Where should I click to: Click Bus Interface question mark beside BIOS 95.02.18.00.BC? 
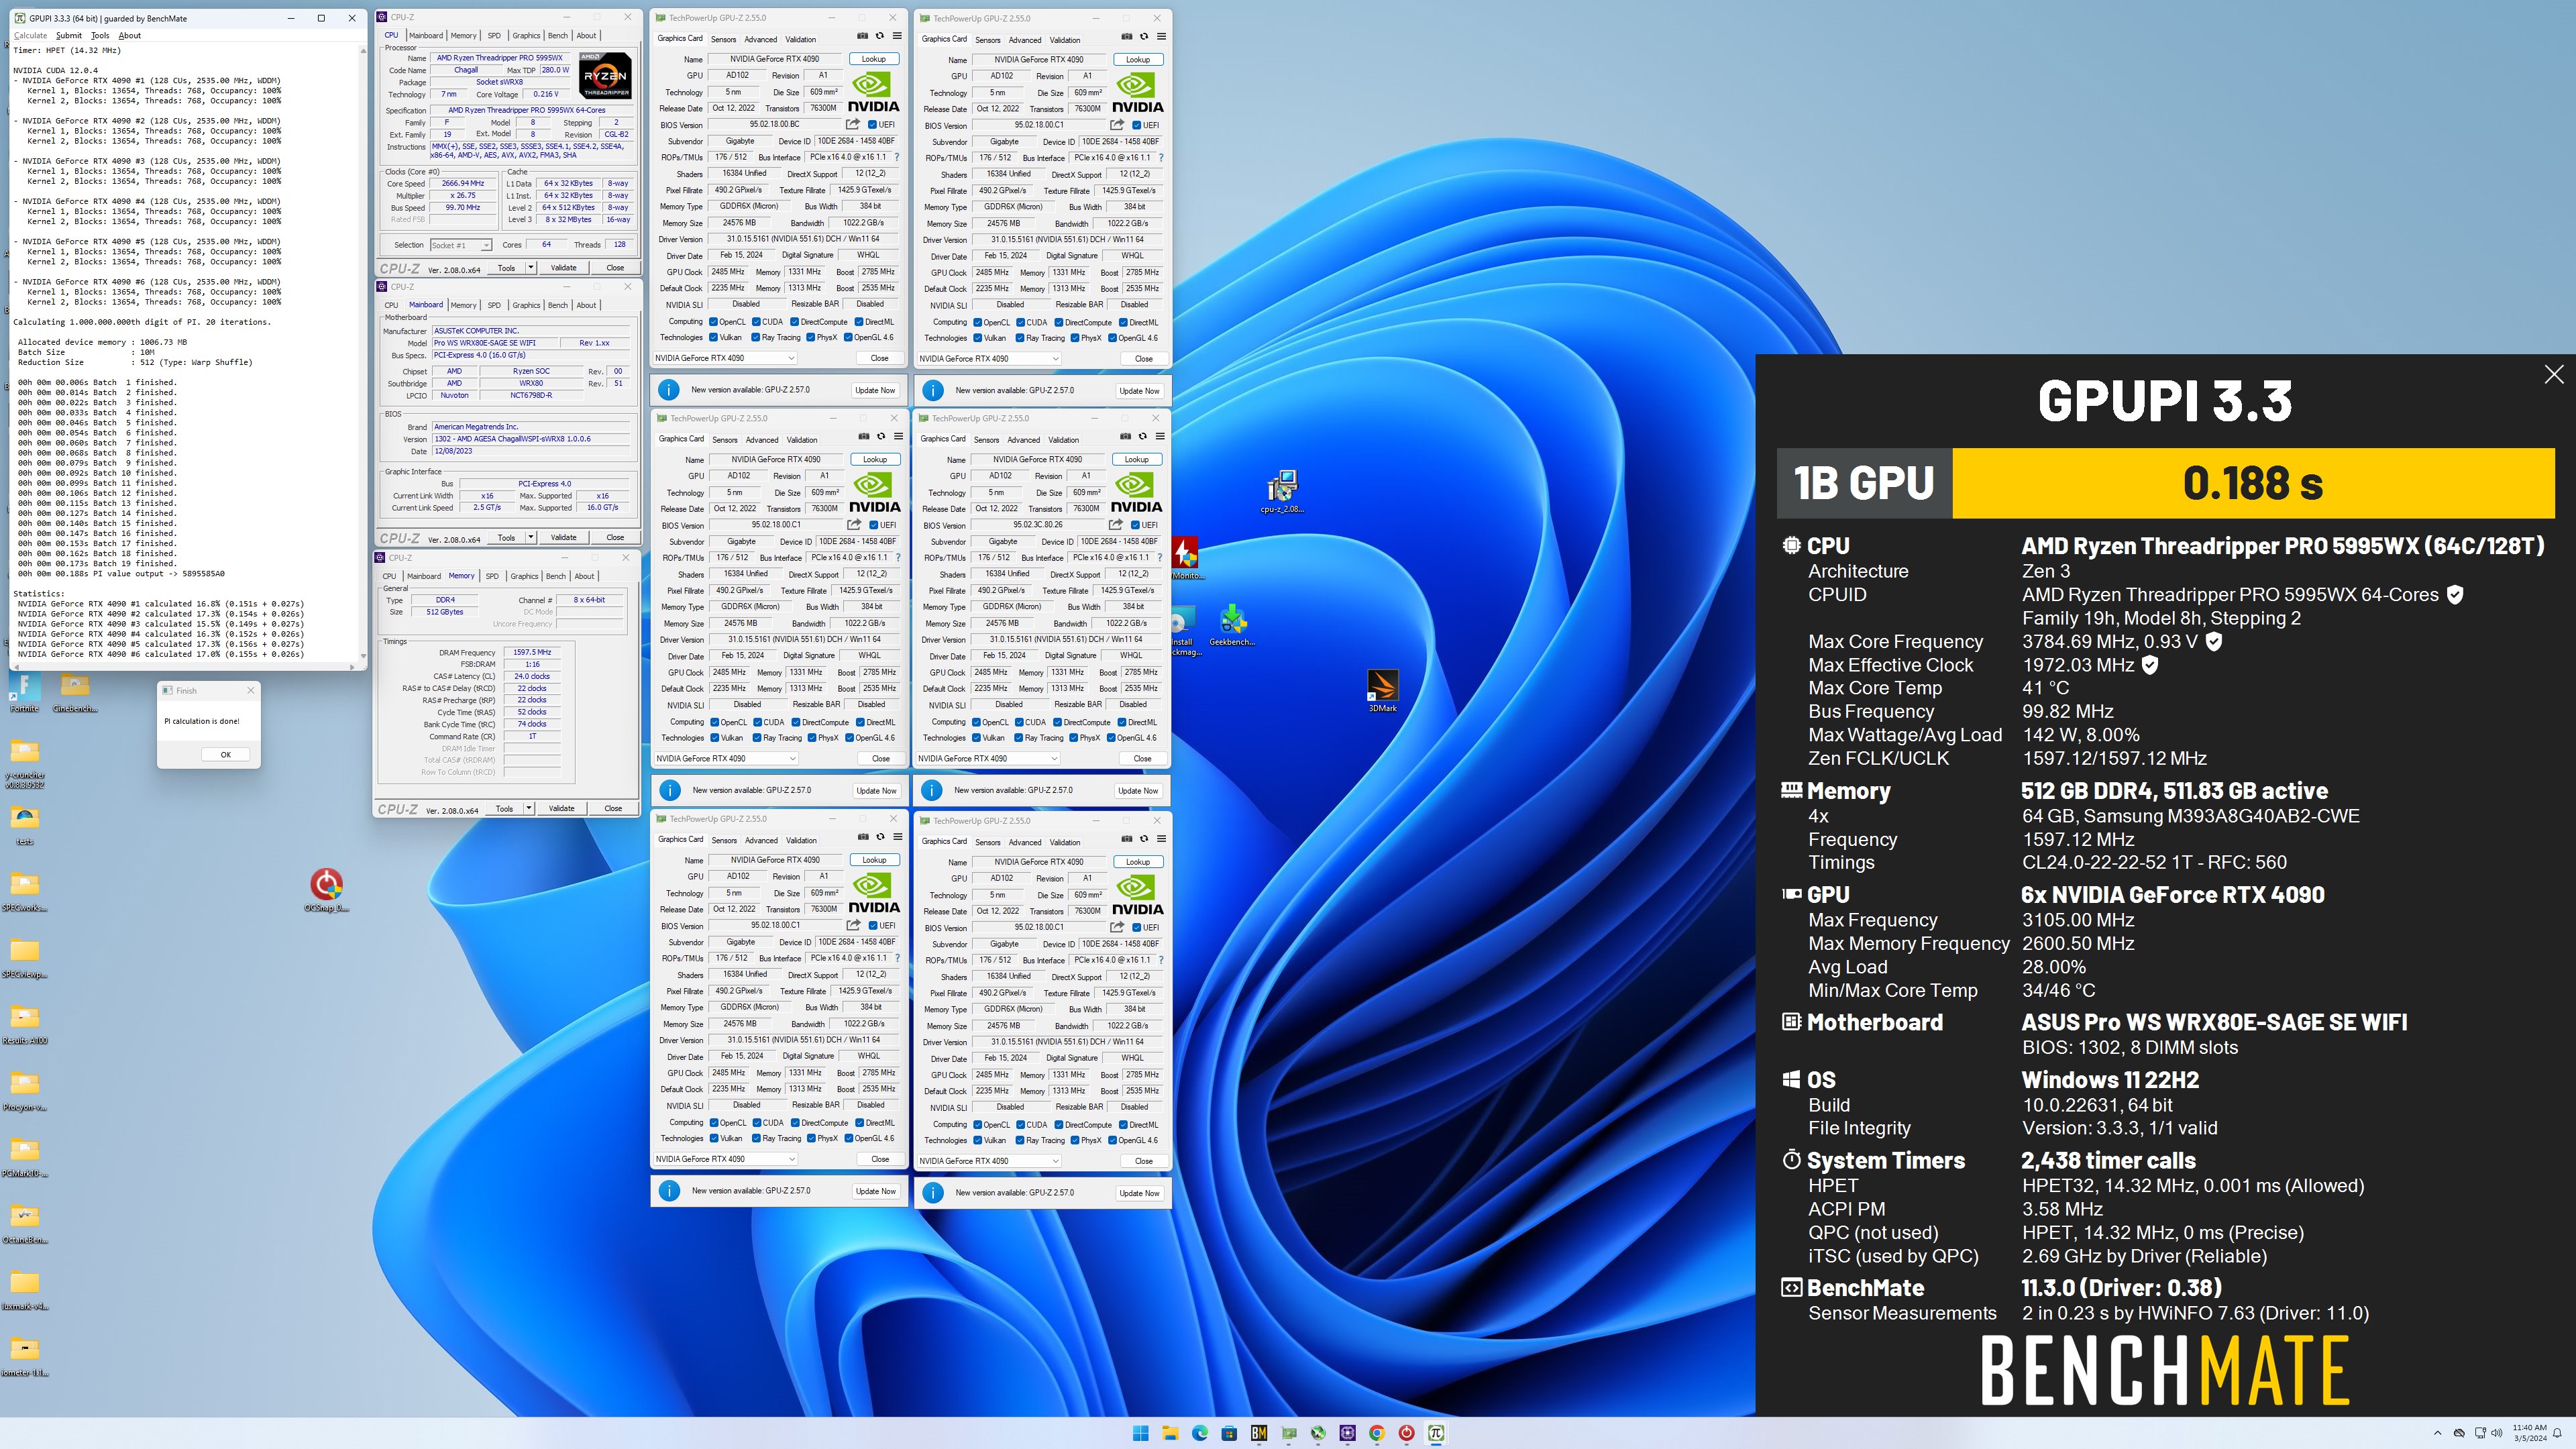896,157
